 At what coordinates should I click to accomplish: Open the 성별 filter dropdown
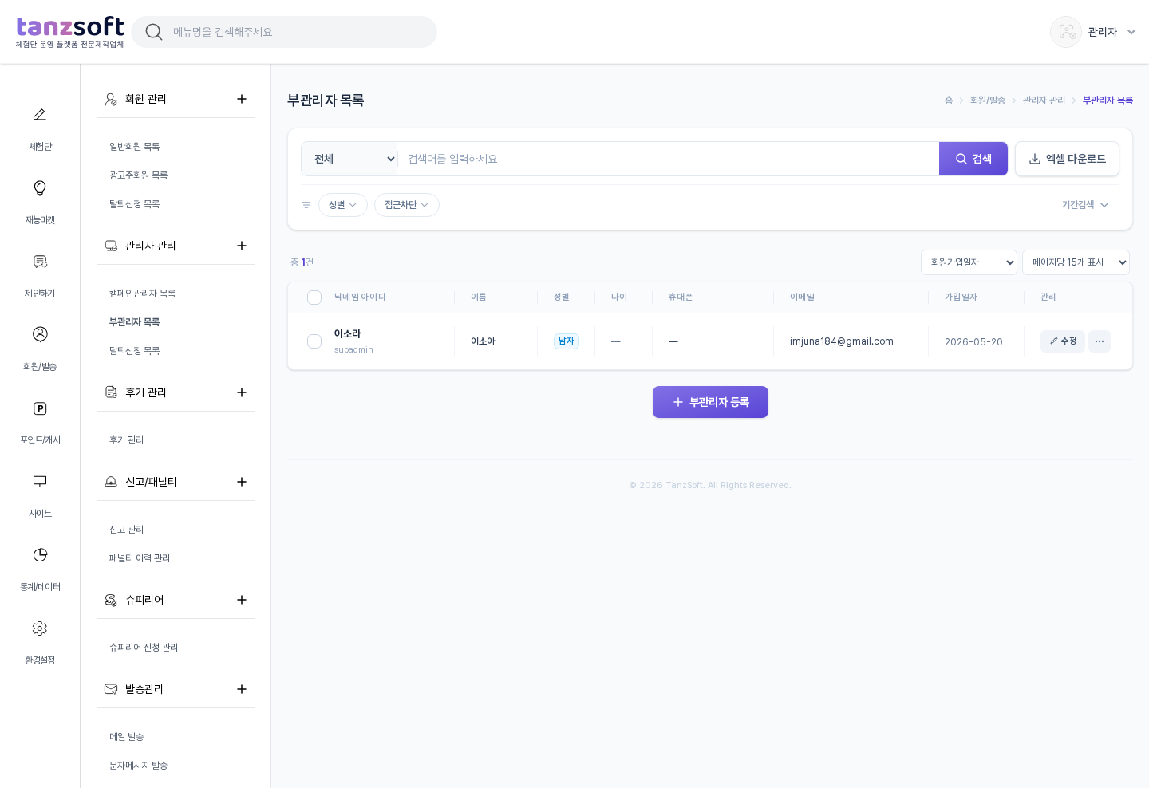343,205
